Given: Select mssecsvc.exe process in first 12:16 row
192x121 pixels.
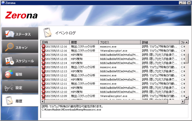Looking at the screenshot, I should pos(108,47).
